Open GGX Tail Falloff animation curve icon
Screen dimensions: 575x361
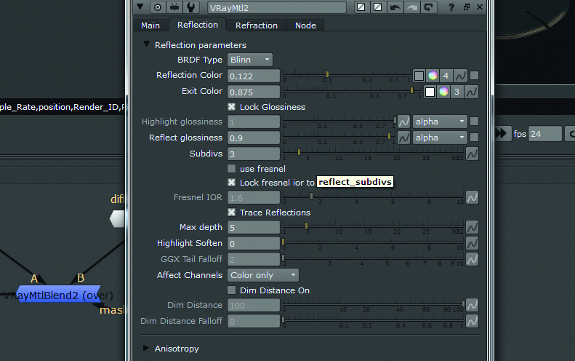(472, 259)
